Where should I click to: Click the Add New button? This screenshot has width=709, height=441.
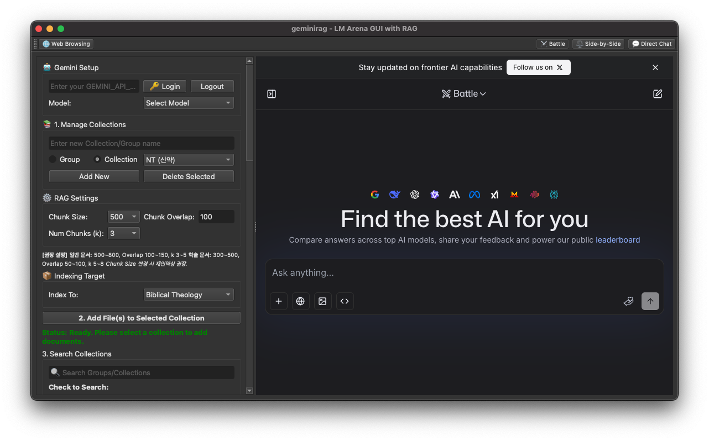point(94,176)
